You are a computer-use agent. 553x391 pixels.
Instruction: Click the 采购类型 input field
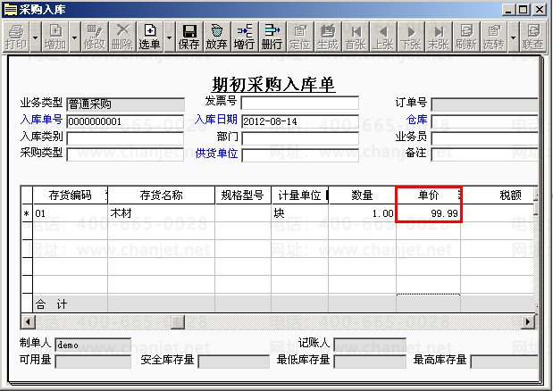click(x=125, y=154)
